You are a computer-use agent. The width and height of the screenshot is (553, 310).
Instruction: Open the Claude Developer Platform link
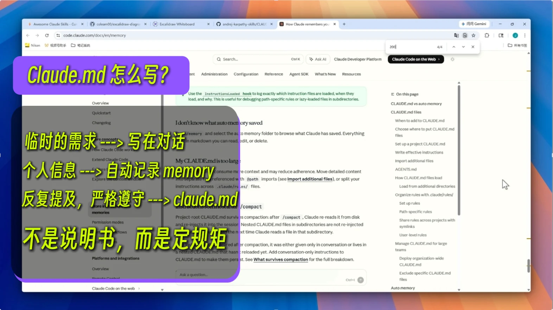[357, 59]
